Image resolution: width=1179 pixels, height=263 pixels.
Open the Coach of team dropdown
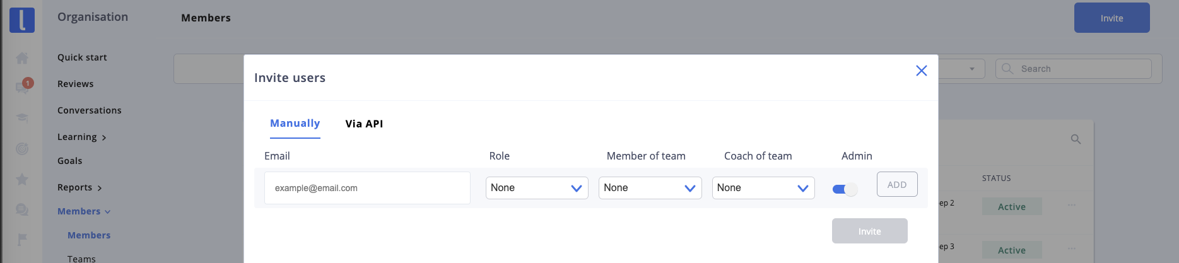click(763, 188)
